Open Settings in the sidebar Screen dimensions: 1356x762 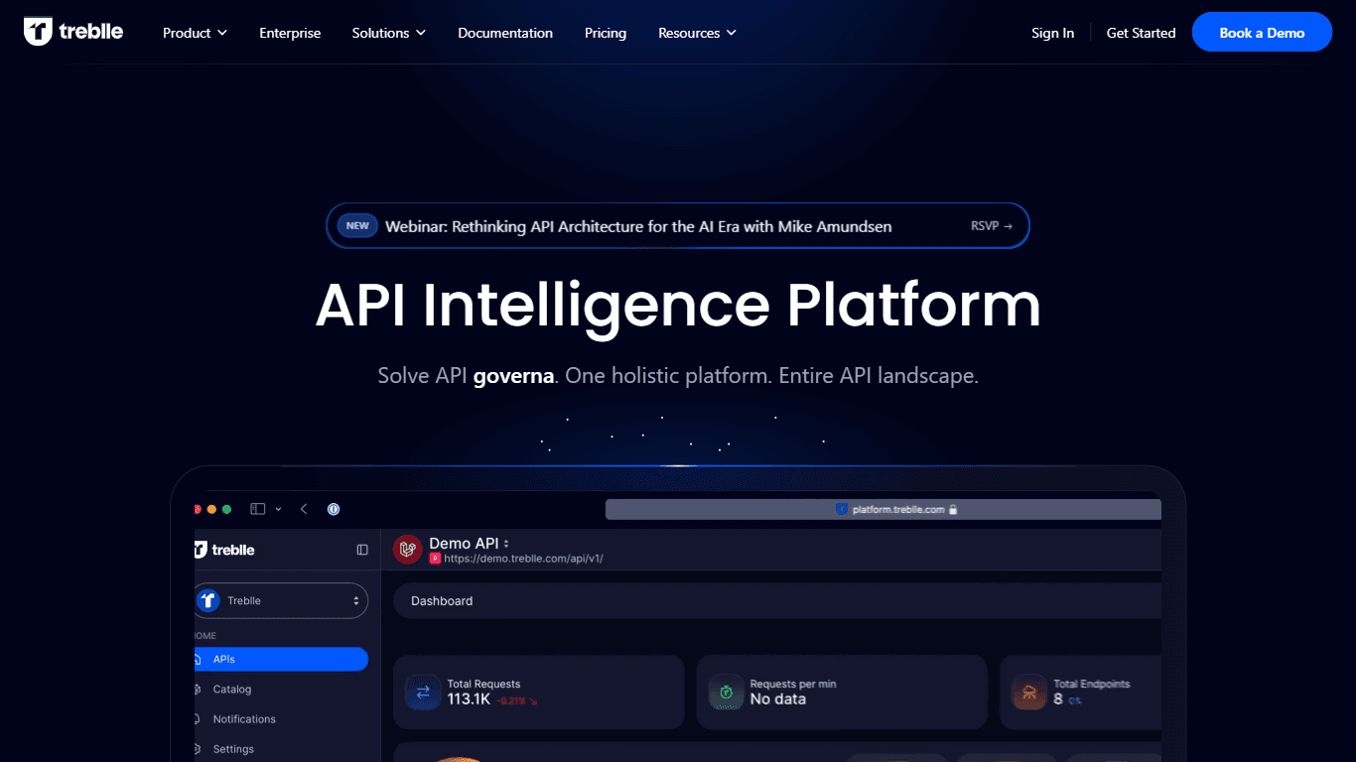coord(233,749)
